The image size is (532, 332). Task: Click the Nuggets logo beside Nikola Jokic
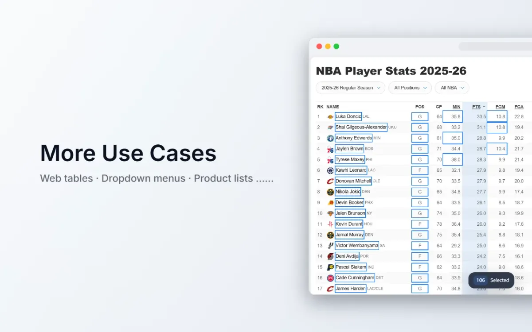tap(330, 192)
